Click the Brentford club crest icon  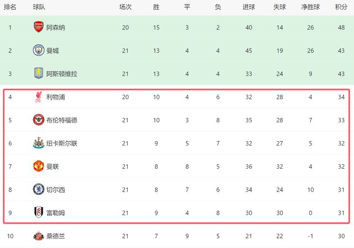coord(38,120)
